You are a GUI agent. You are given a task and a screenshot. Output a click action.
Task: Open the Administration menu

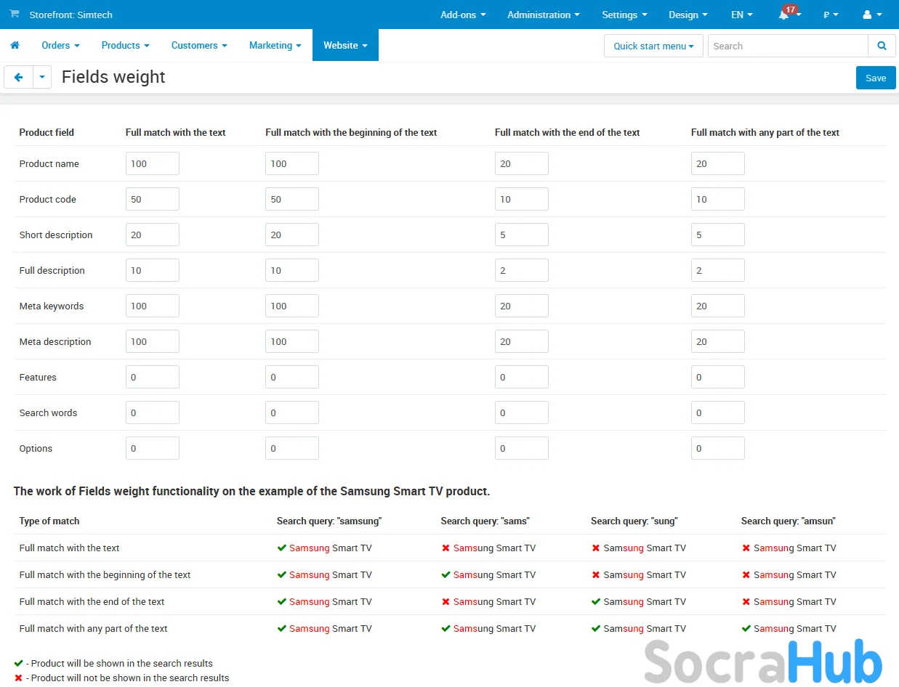click(543, 15)
